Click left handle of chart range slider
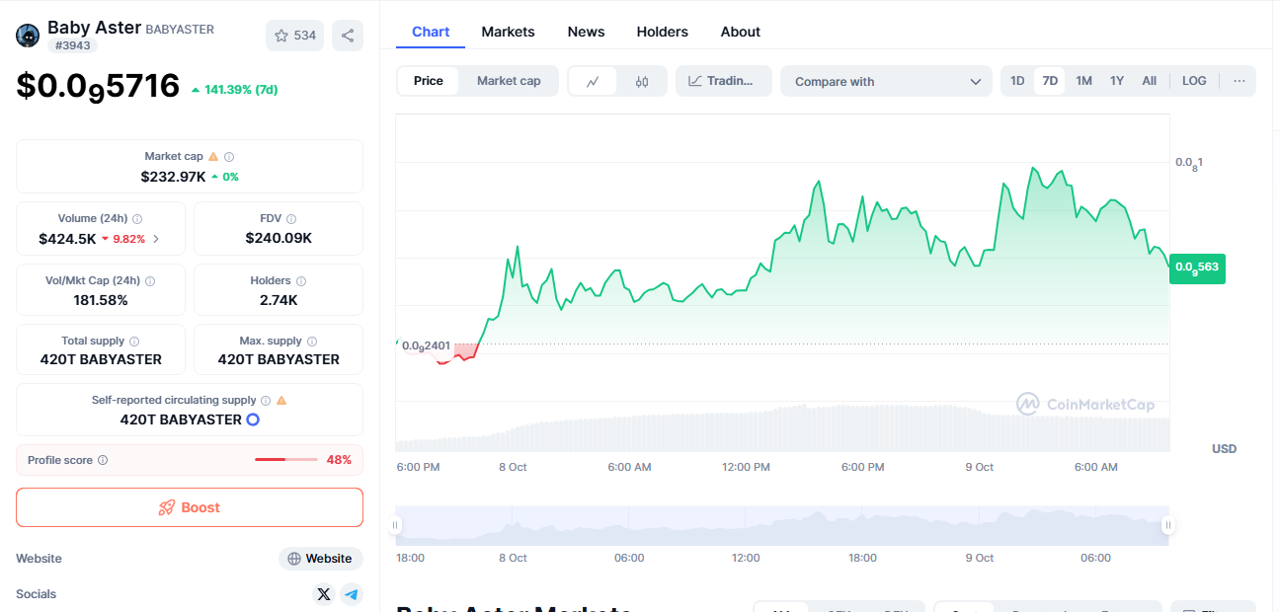 [397, 526]
